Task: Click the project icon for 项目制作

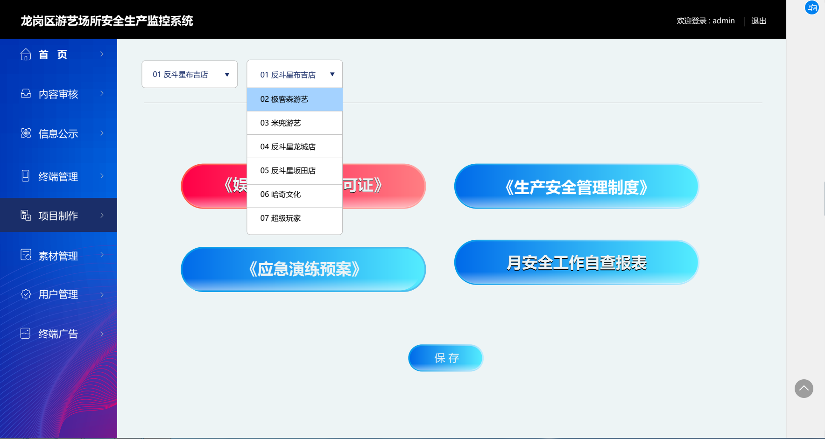Action: click(x=26, y=215)
